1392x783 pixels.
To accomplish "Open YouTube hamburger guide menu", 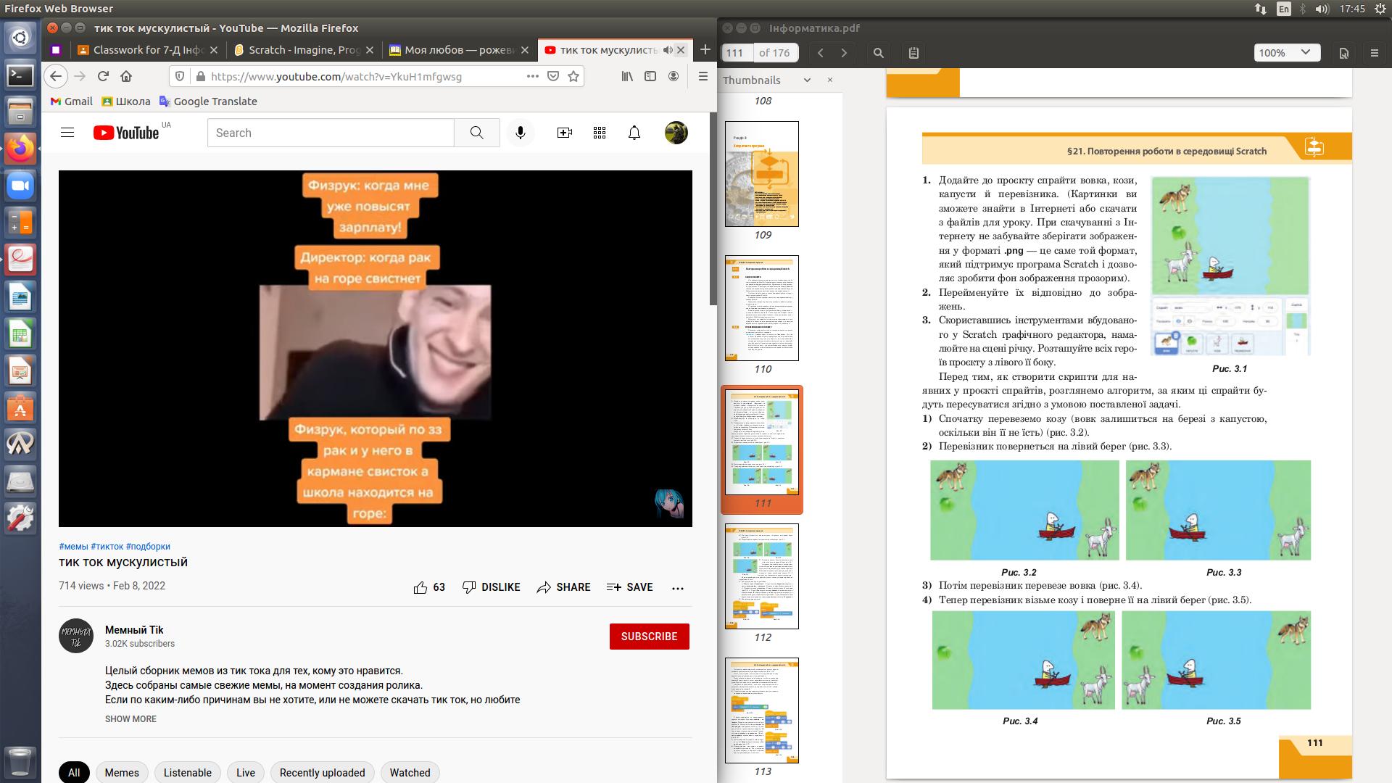I will click(67, 133).
